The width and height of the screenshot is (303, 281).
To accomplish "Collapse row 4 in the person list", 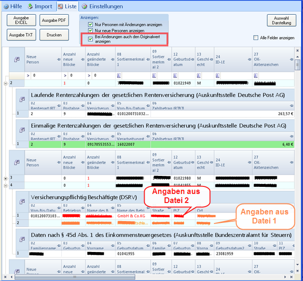I will pyautogui.click(x=5, y=185).
